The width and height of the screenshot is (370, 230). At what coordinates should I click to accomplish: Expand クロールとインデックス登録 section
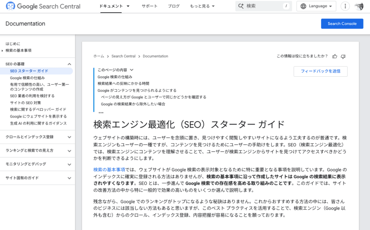click(69, 137)
